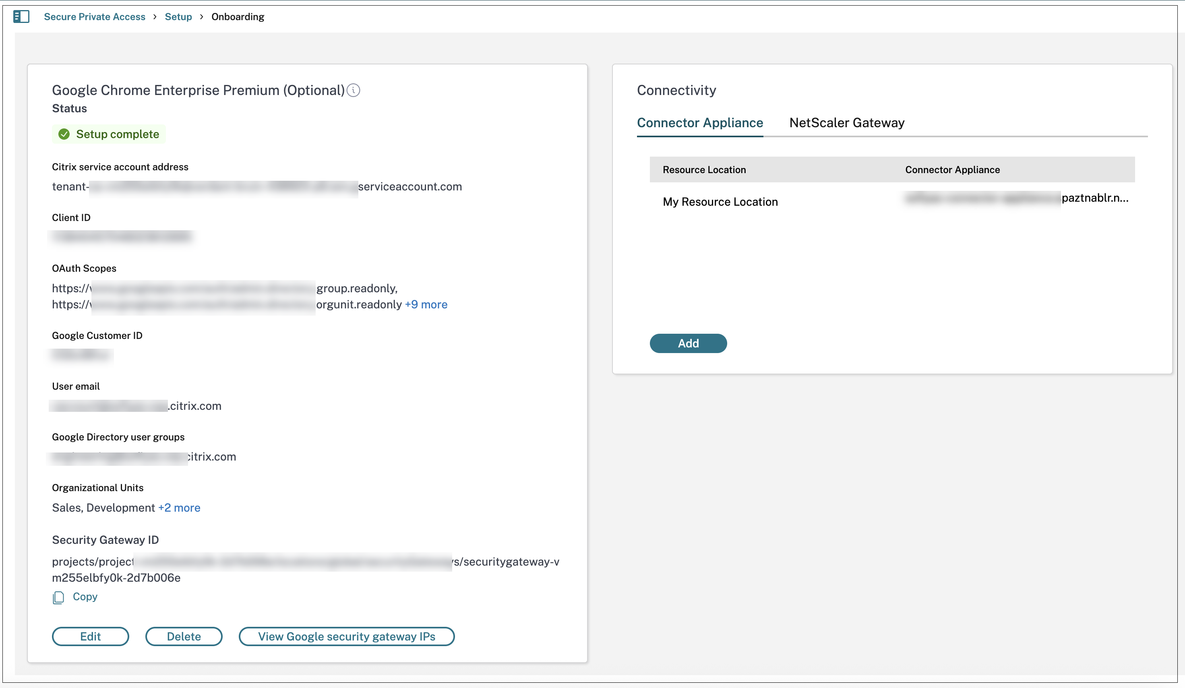1185x688 pixels.
Task: View Google security gateway IPs
Action: (x=347, y=636)
